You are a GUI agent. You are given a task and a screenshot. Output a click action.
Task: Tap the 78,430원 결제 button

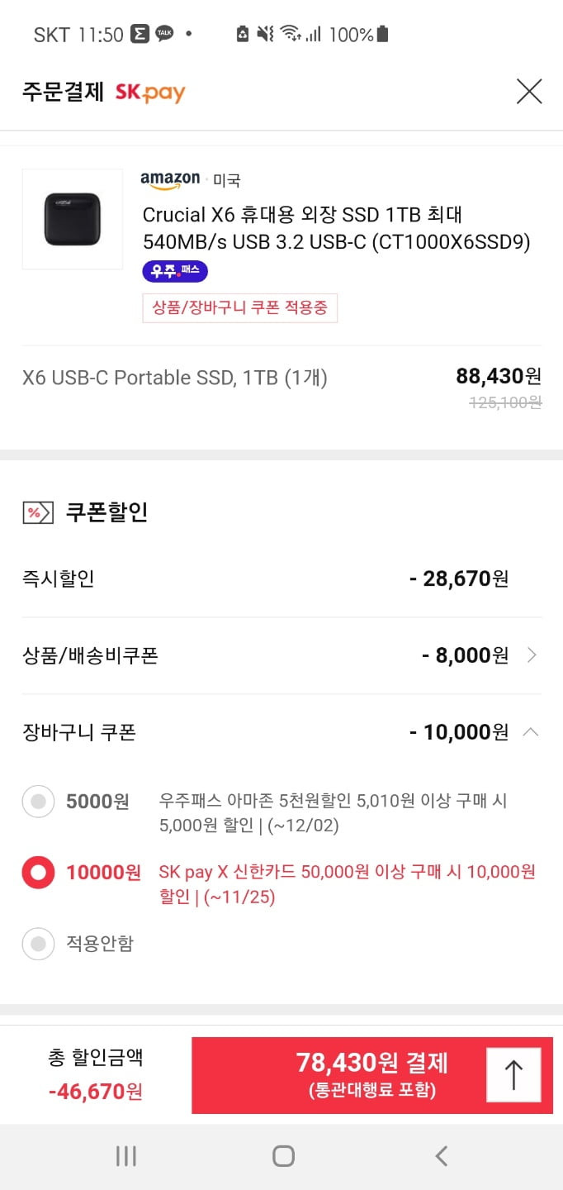tap(372, 1075)
